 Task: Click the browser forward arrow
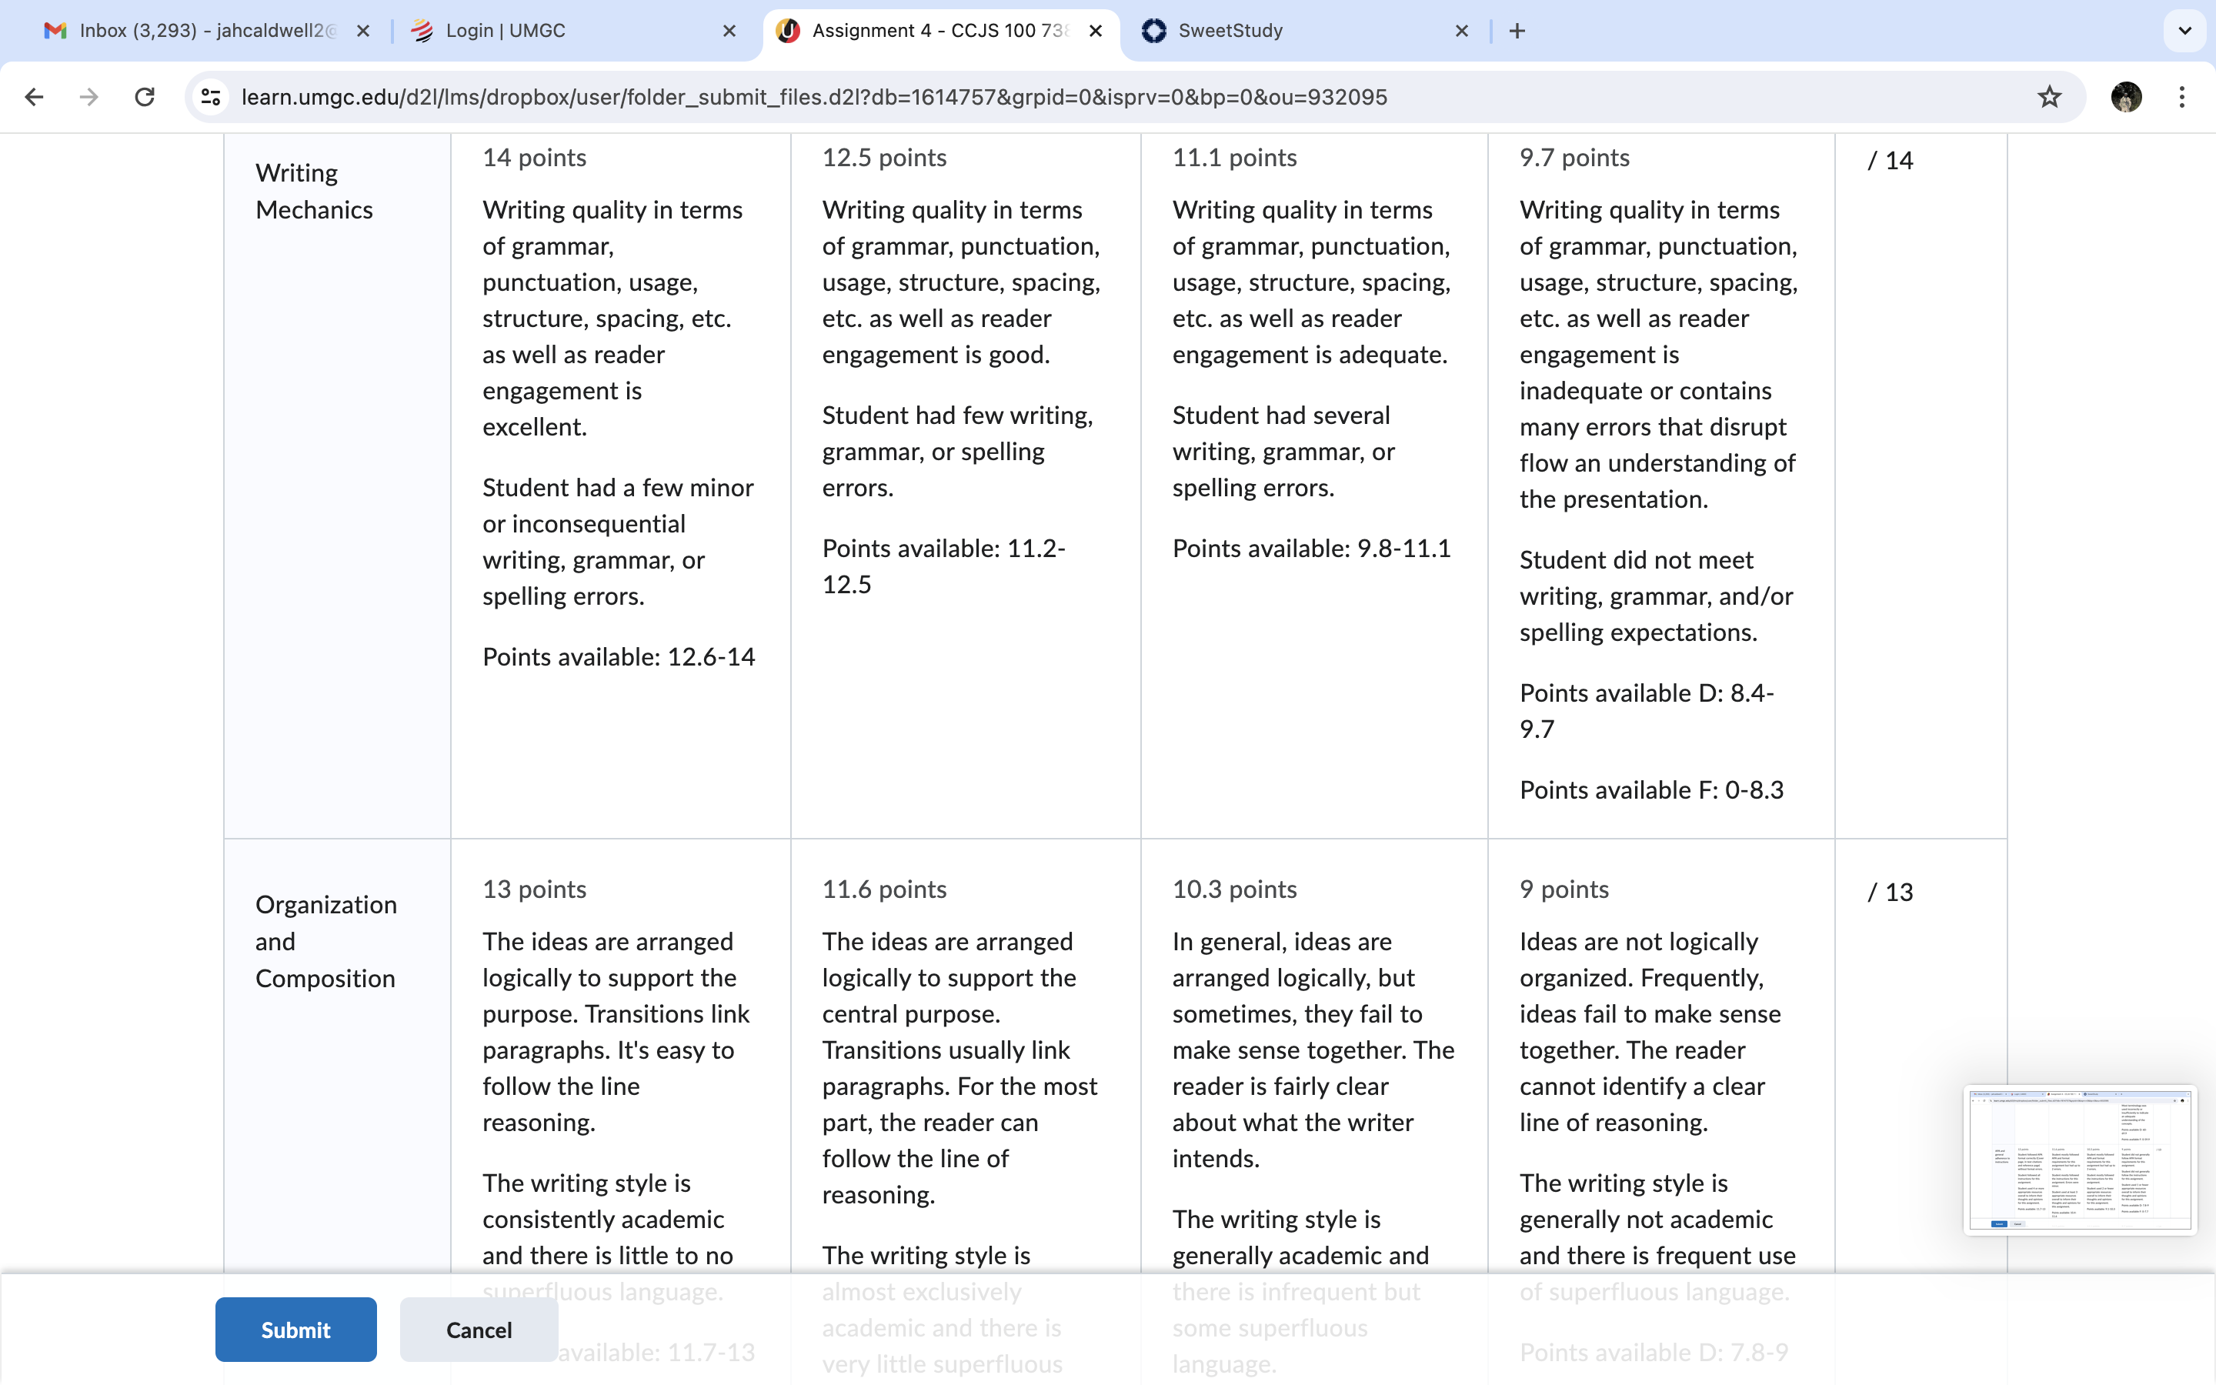(88, 97)
